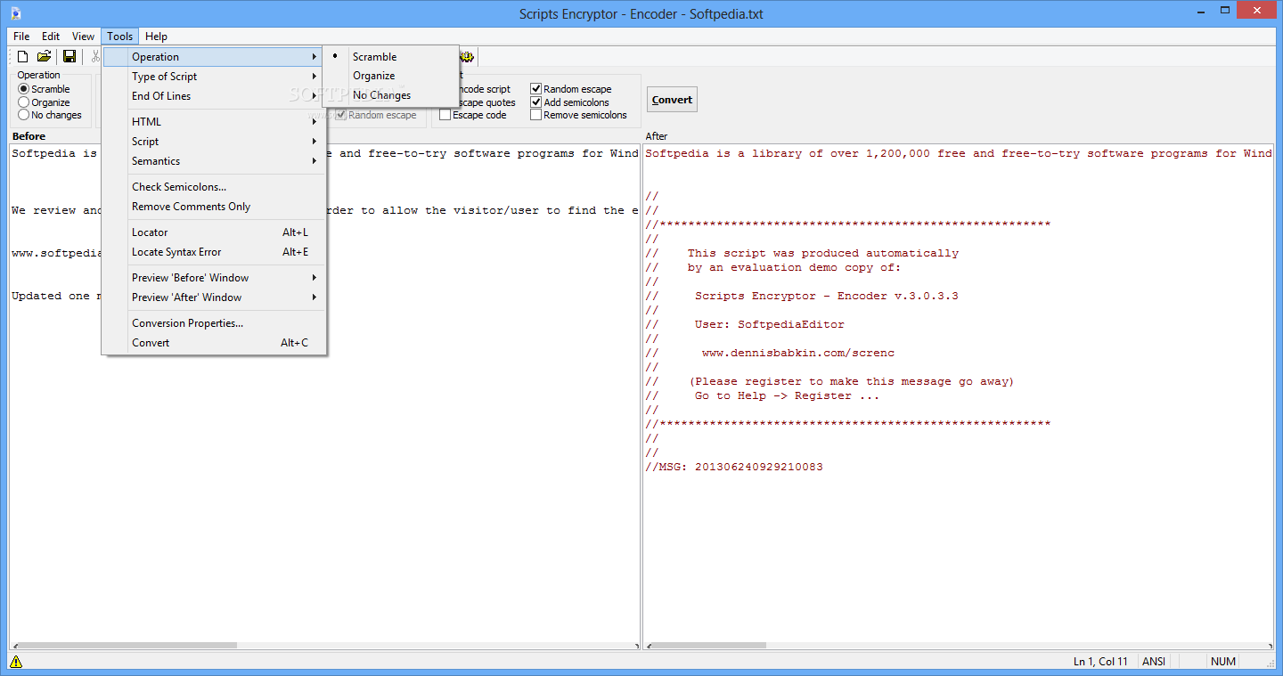The image size is (1283, 676).
Task: Click 'Go to Help -> Register ...' line
Action: [787, 395]
